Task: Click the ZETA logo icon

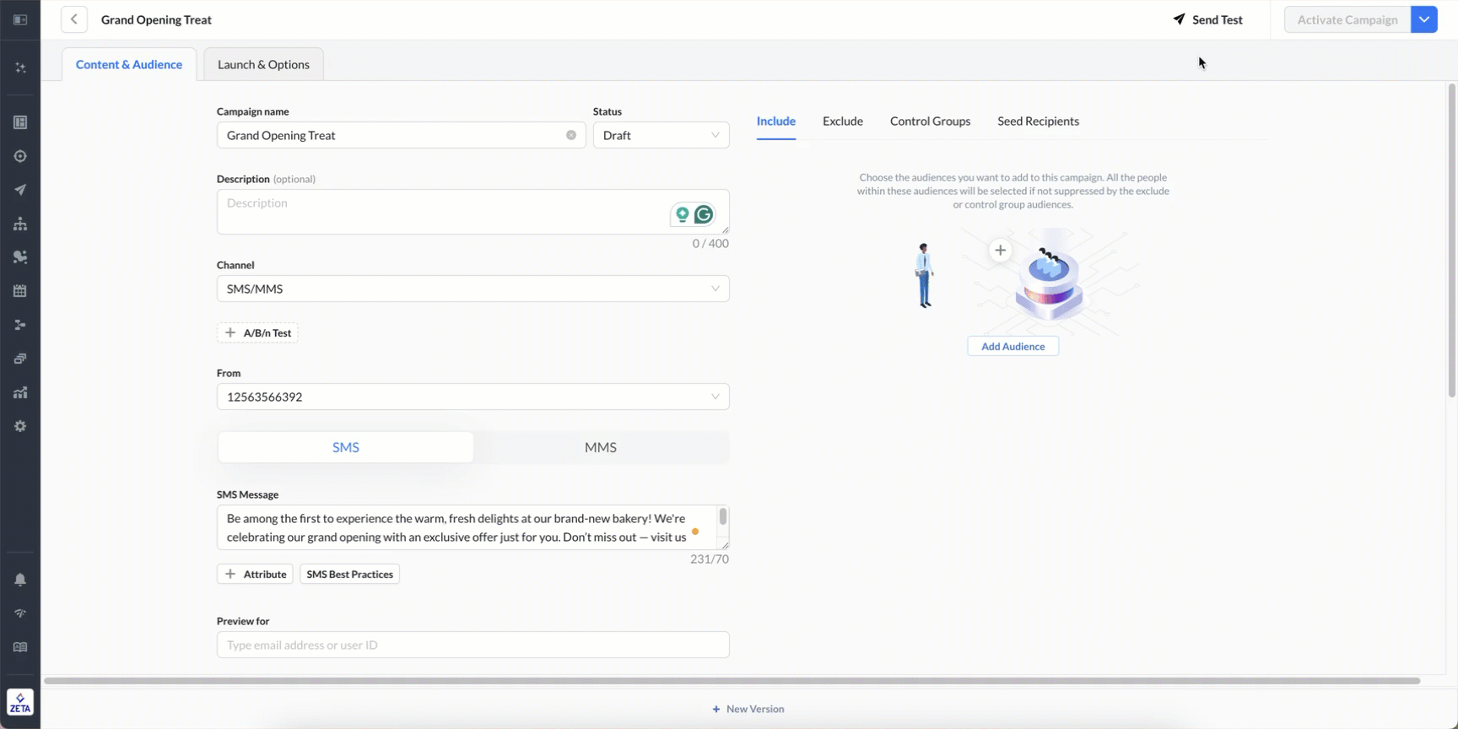Action: click(x=20, y=702)
